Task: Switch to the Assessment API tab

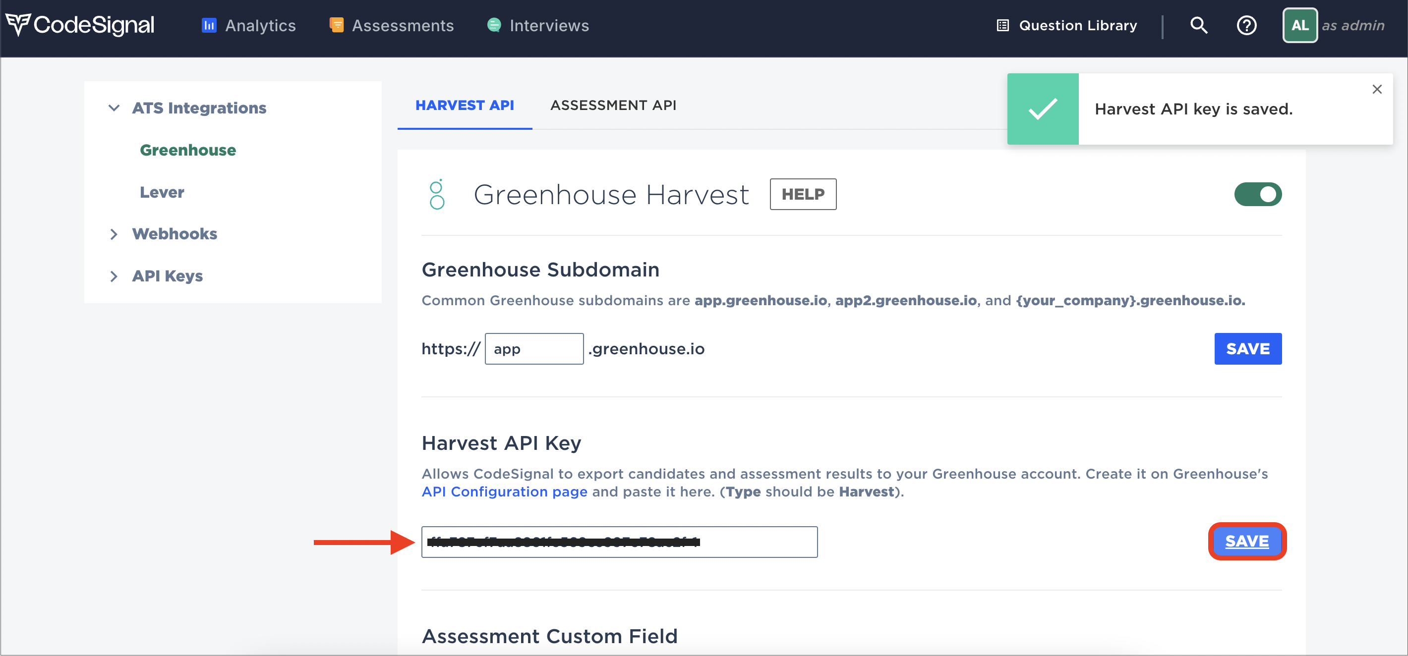Action: (x=613, y=105)
